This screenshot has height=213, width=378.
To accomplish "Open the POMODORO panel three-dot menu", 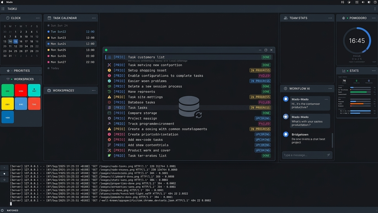I will [374, 18].
